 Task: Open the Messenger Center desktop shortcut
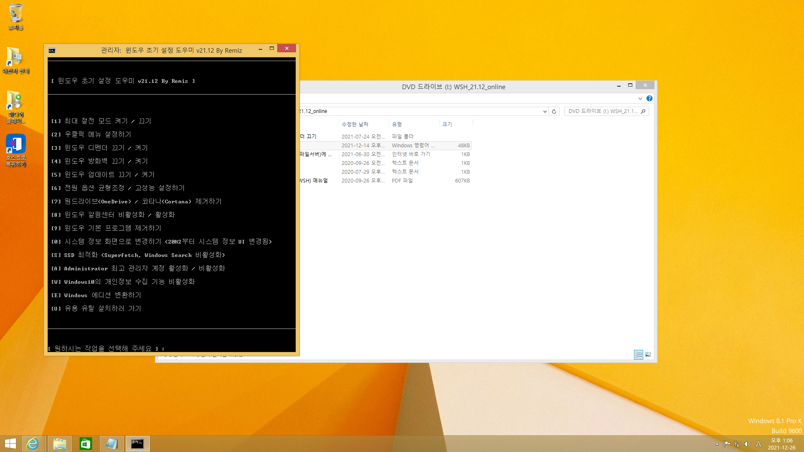click(16, 60)
